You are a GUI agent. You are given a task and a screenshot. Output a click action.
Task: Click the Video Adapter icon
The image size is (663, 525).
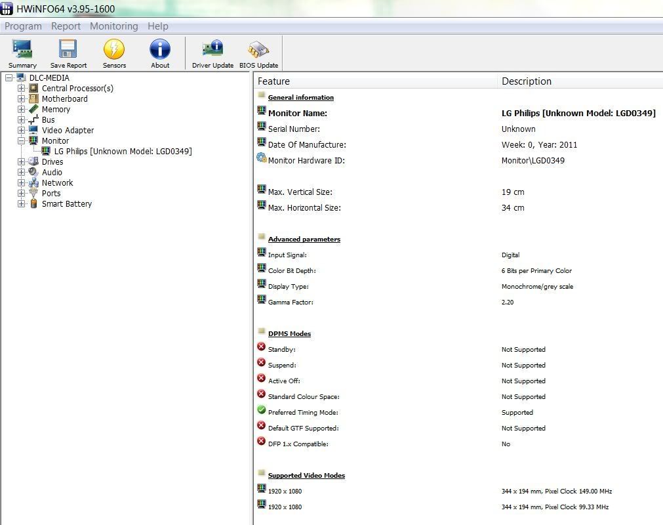[x=34, y=130]
